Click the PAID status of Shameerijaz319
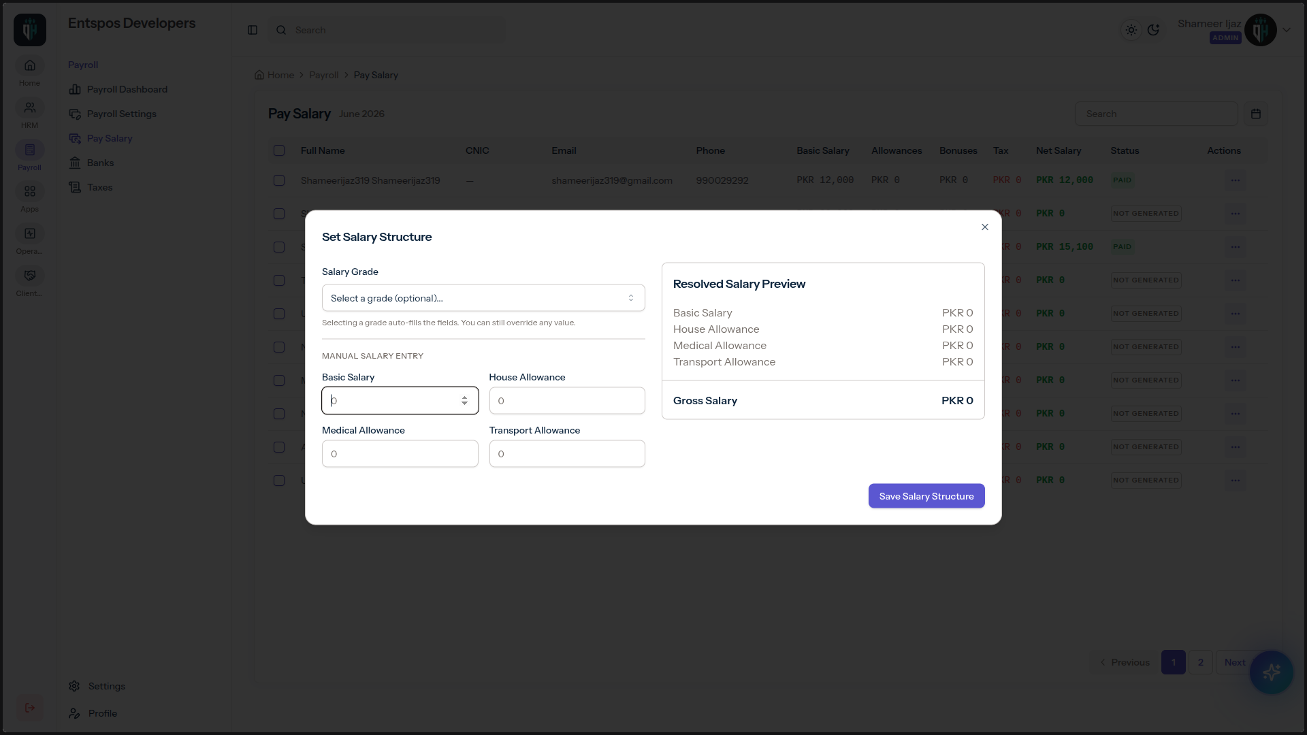The image size is (1307, 735). tap(1122, 180)
